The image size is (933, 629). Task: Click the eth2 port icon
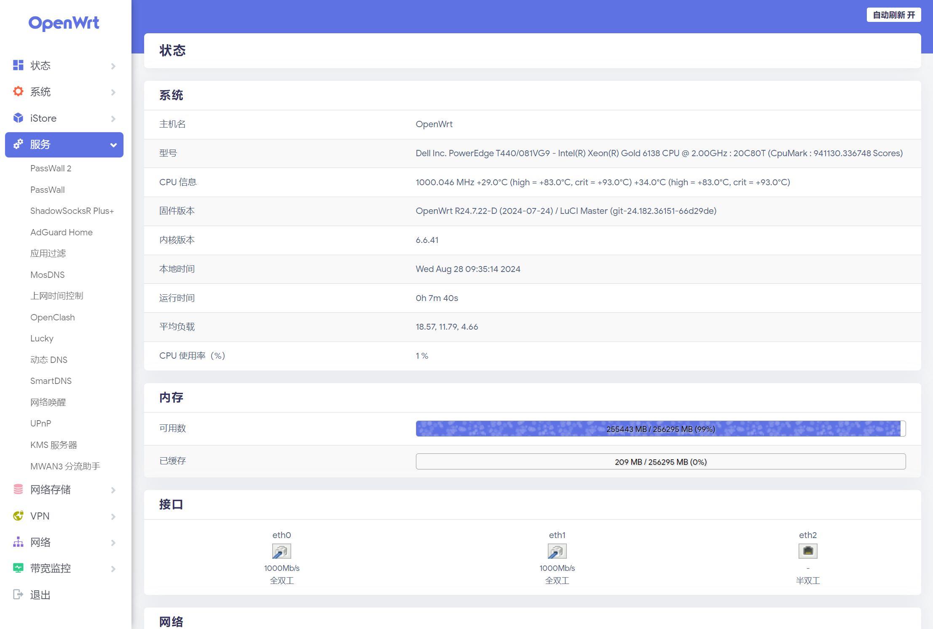808,551
